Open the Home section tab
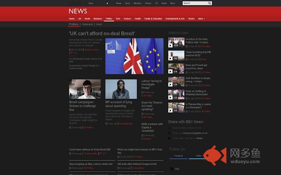The width and height of the screenshot is (281, 175). coord(72,19)
